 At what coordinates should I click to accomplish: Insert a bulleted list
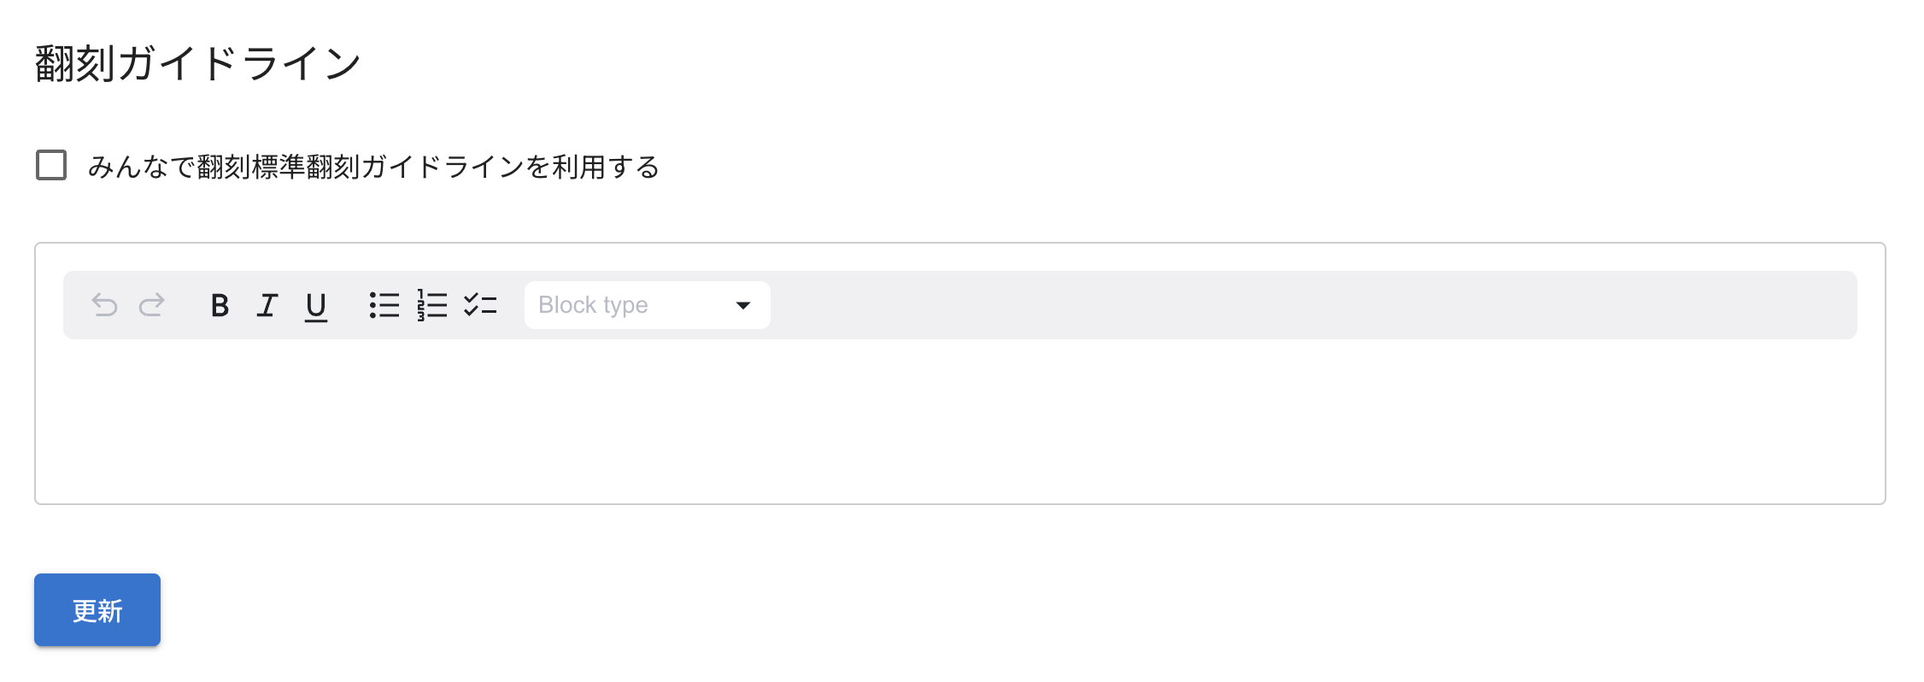(x=384, y=305)
